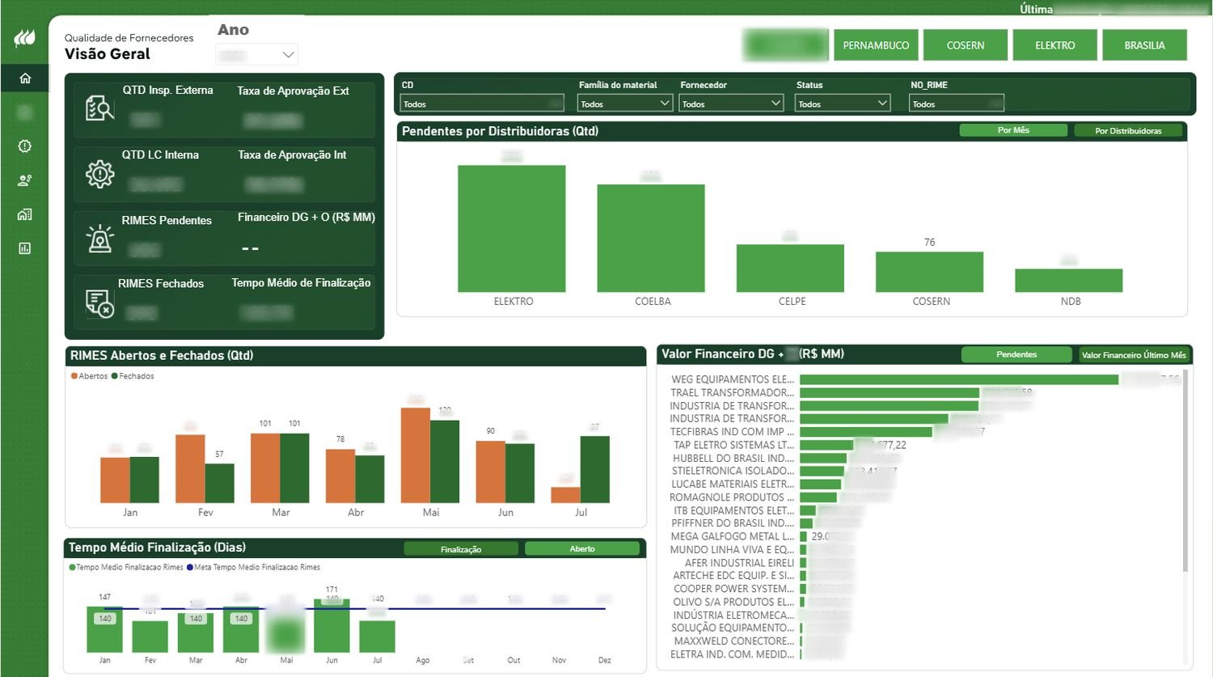Open the COSERN distributor page button
This screenshot has width=1213, height=677.
(x=966, y=45)
